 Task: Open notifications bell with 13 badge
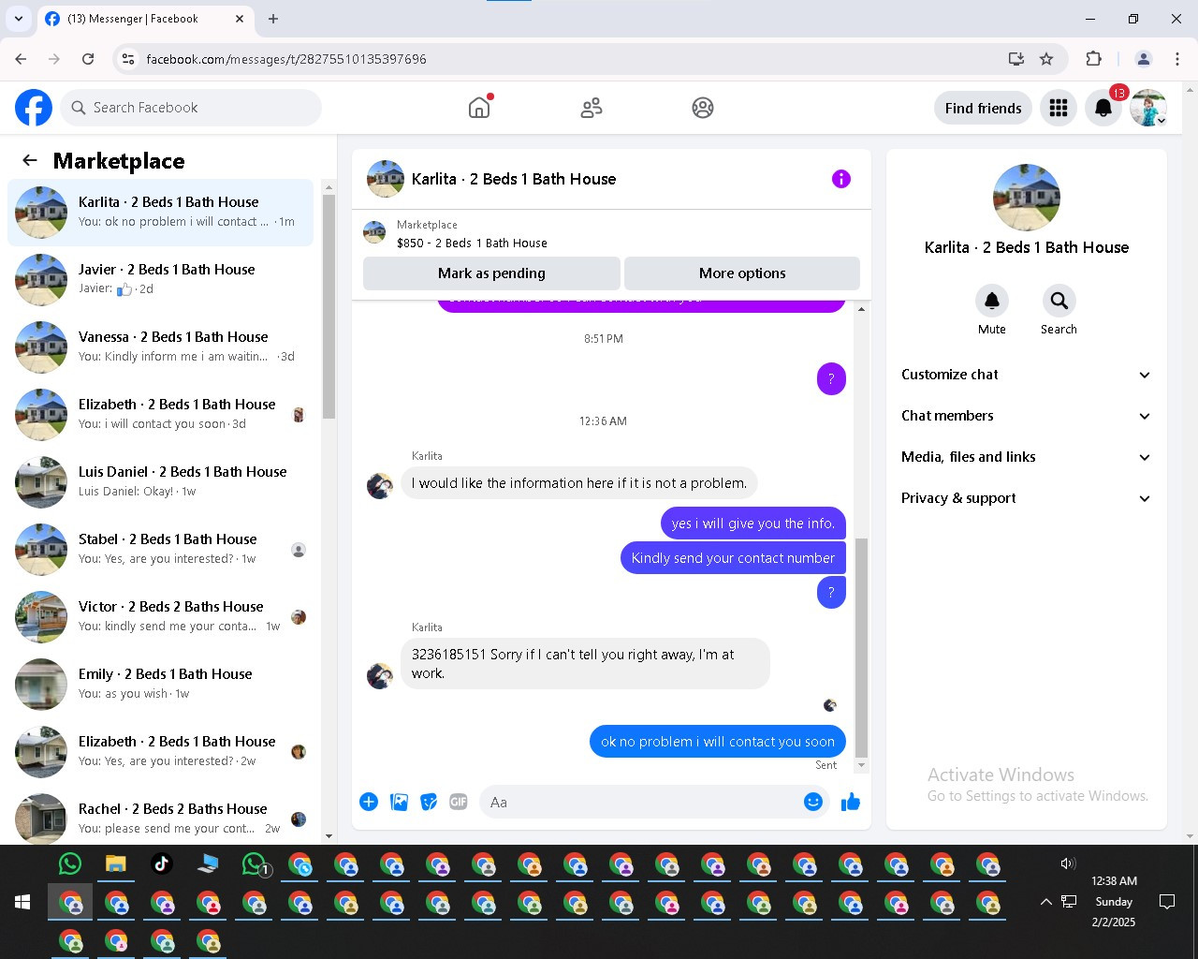1103,108
